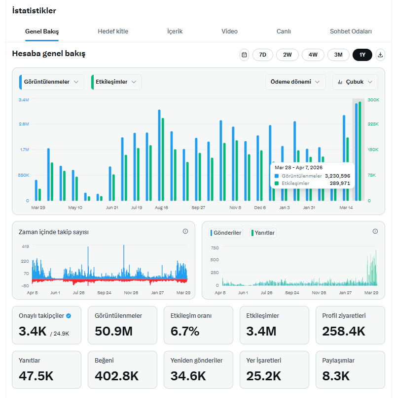Click the green swatch on Etkileşimler selector
The width and height of the screenshot is (393, 398).
tap(92, 82)
